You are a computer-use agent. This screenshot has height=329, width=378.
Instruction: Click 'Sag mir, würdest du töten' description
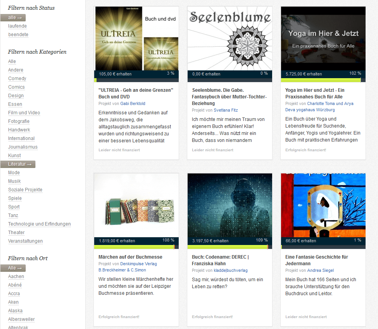[228, 283]
